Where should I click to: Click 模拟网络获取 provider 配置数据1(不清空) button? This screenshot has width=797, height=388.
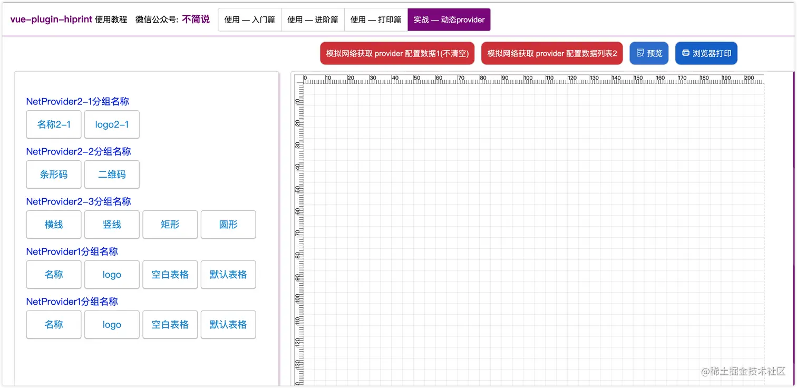[x=397, y=53]
